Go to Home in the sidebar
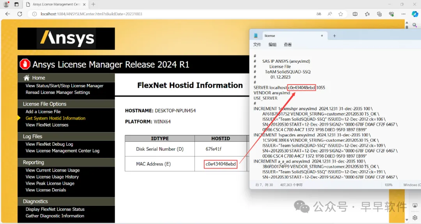The width and height of the screenshot is (421, 224). point(39,78)
